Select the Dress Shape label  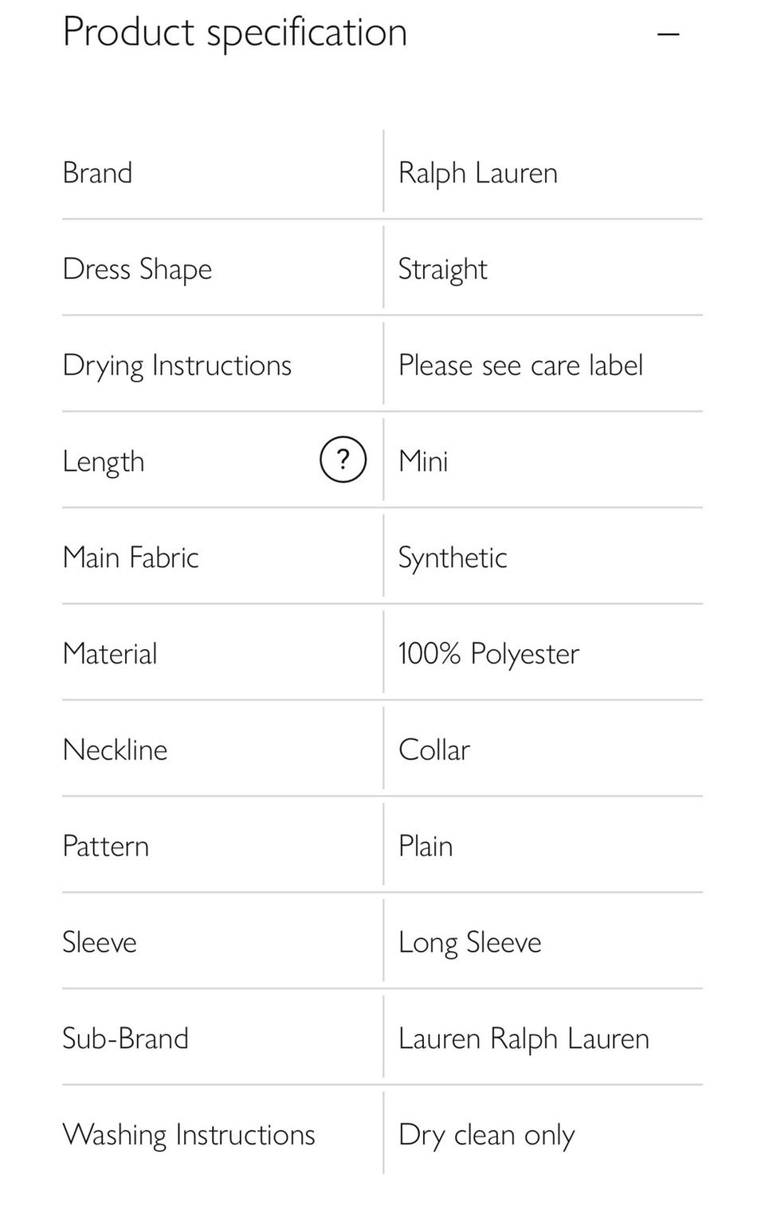[137, 269]
